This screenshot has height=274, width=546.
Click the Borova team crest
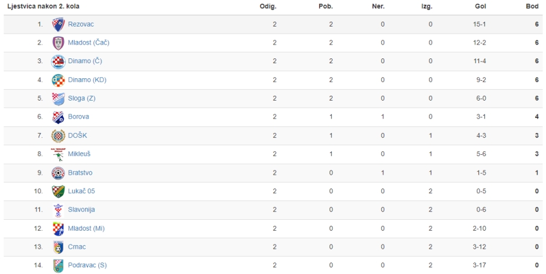pyautogui.click(x=58, y=117)
